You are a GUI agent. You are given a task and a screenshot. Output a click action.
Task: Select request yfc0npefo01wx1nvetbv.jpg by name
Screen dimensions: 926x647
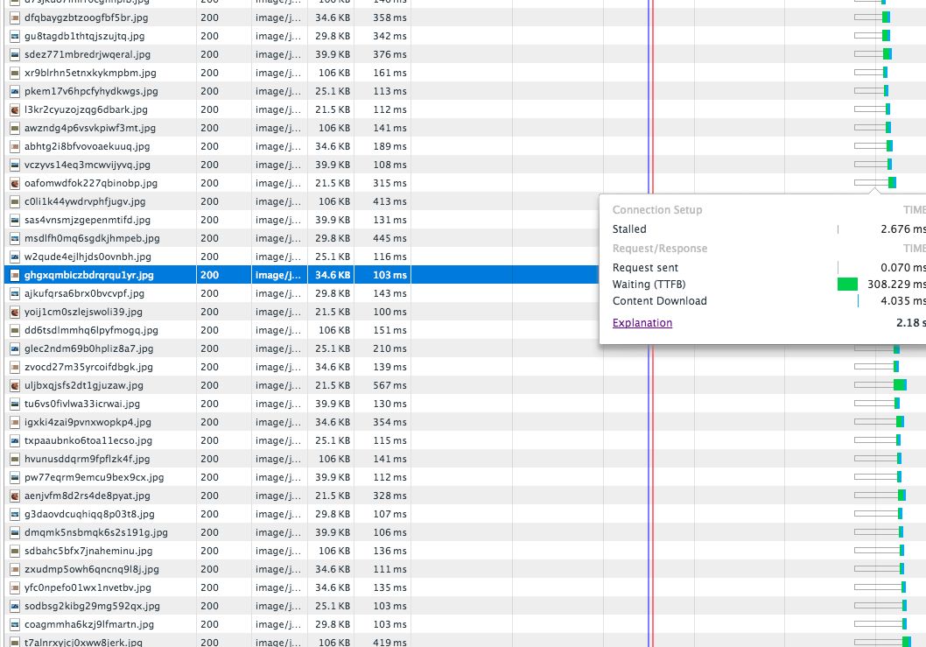[88, 587]
